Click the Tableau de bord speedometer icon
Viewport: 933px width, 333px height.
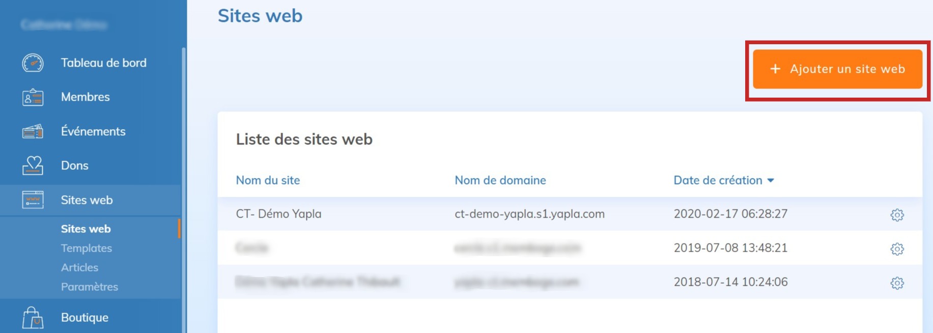(33, 63)
